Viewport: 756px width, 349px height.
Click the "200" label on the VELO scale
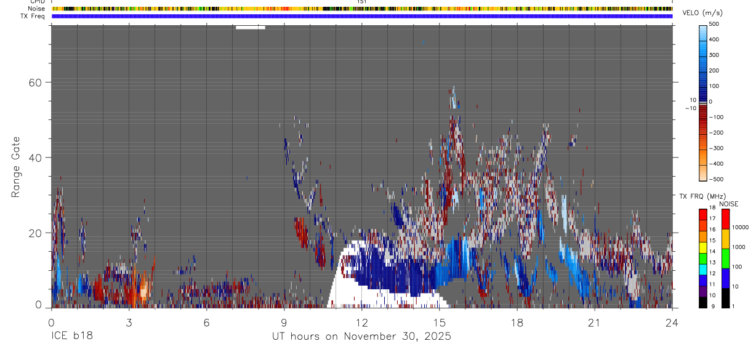[714, 71]
